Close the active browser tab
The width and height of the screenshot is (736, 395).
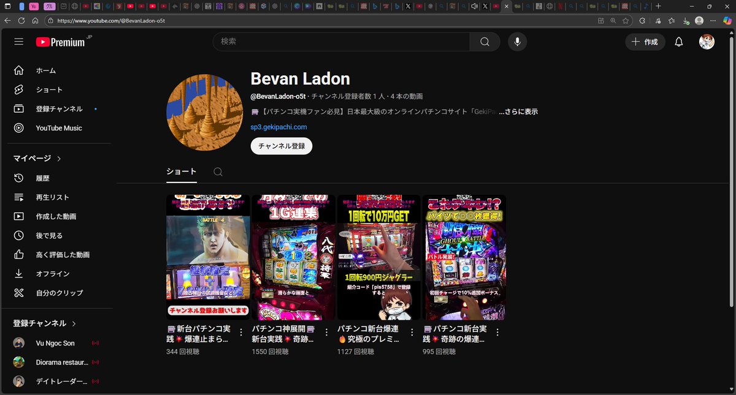point(506,6)
